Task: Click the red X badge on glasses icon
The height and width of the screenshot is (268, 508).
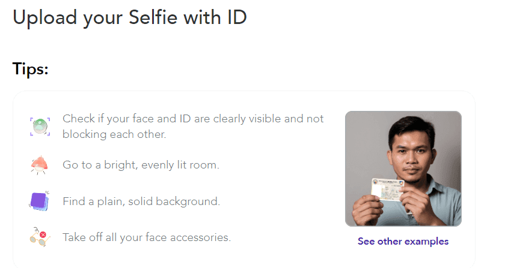Action: pyautogui.click(x=43, y=234)
